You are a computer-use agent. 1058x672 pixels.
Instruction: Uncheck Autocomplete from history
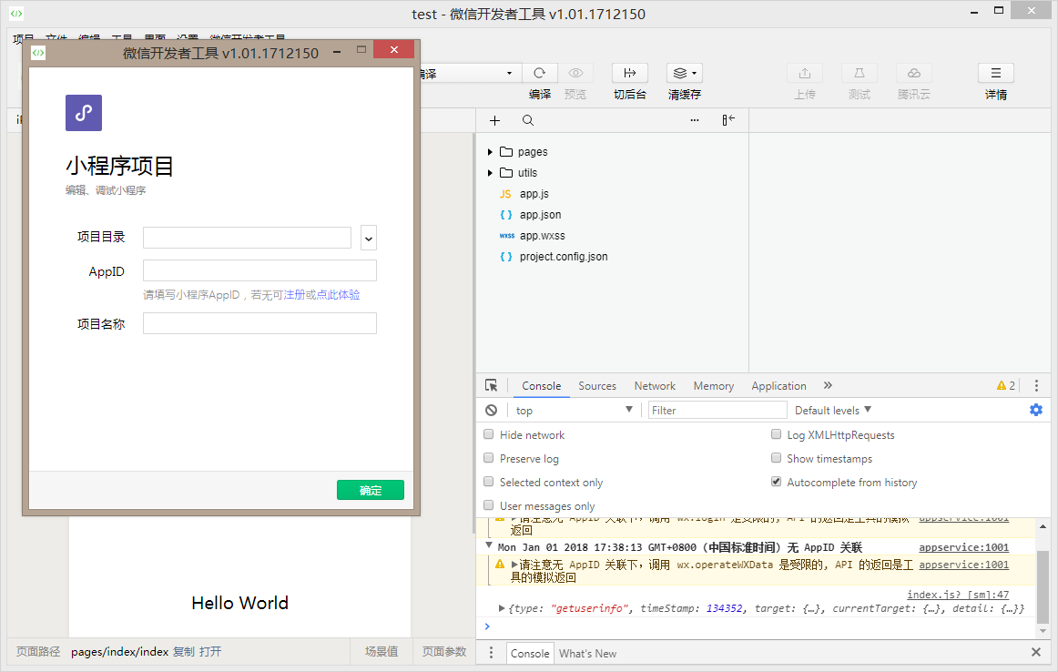pos(777,483)
